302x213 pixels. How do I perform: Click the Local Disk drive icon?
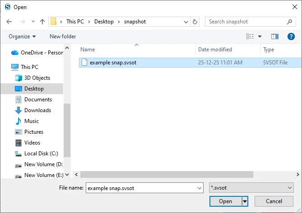tap(19, 154)
